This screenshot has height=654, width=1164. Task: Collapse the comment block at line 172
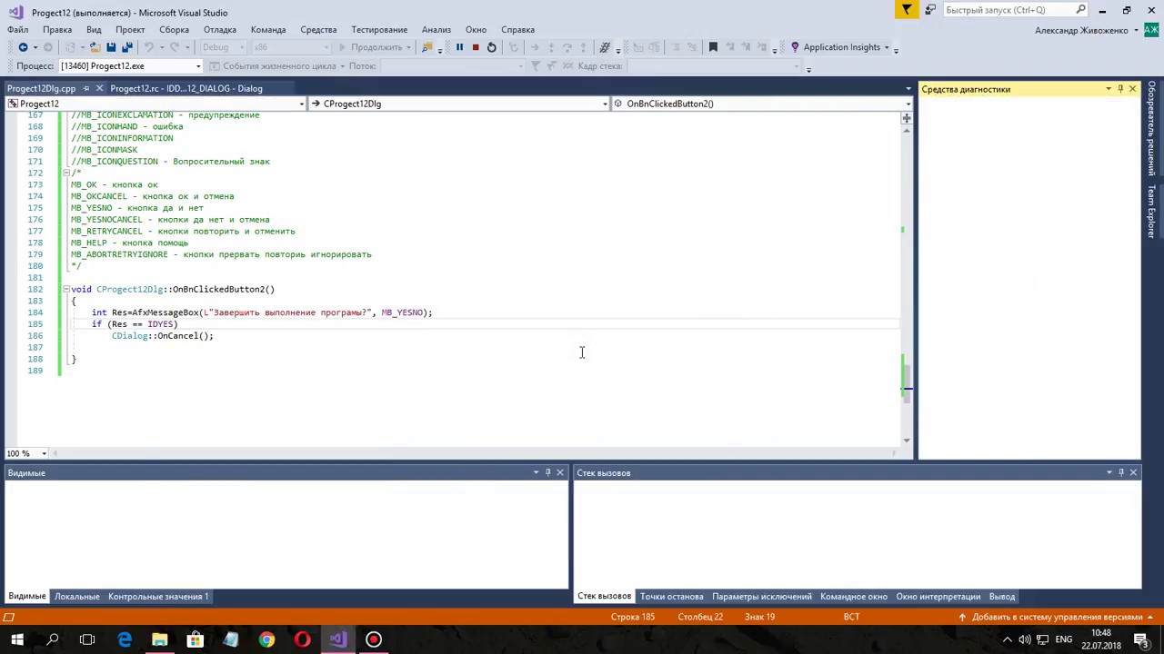tap(65, 173)
